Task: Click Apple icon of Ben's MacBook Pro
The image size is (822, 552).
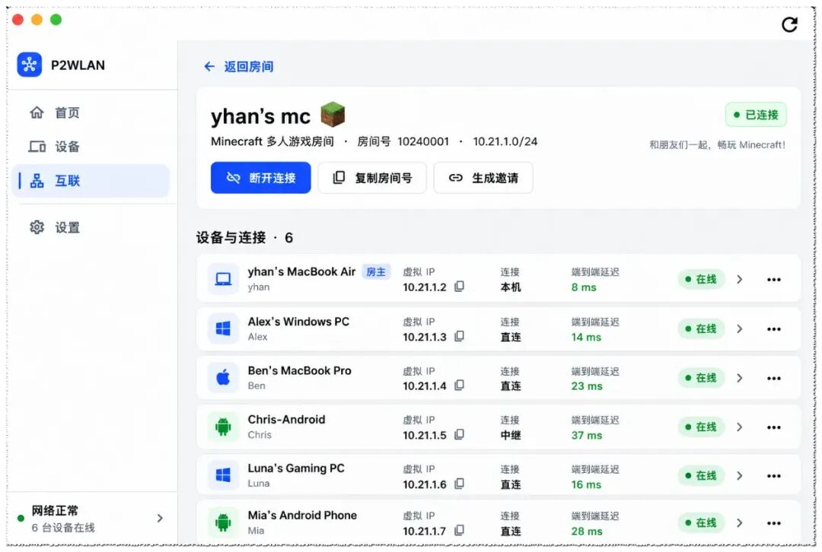Action: (x=223, y=378)
